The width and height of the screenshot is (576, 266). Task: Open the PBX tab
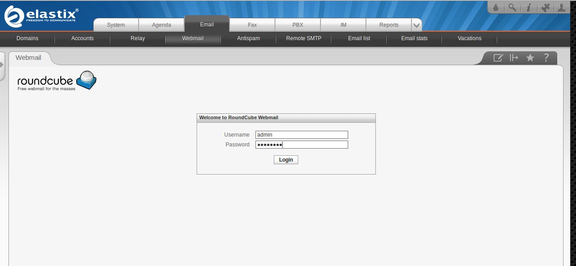click(298, 25)
